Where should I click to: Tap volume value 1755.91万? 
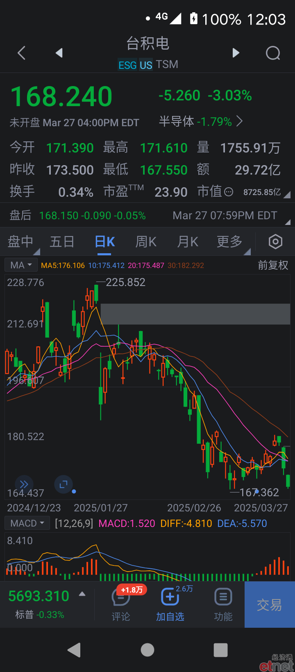coord(250,148)
